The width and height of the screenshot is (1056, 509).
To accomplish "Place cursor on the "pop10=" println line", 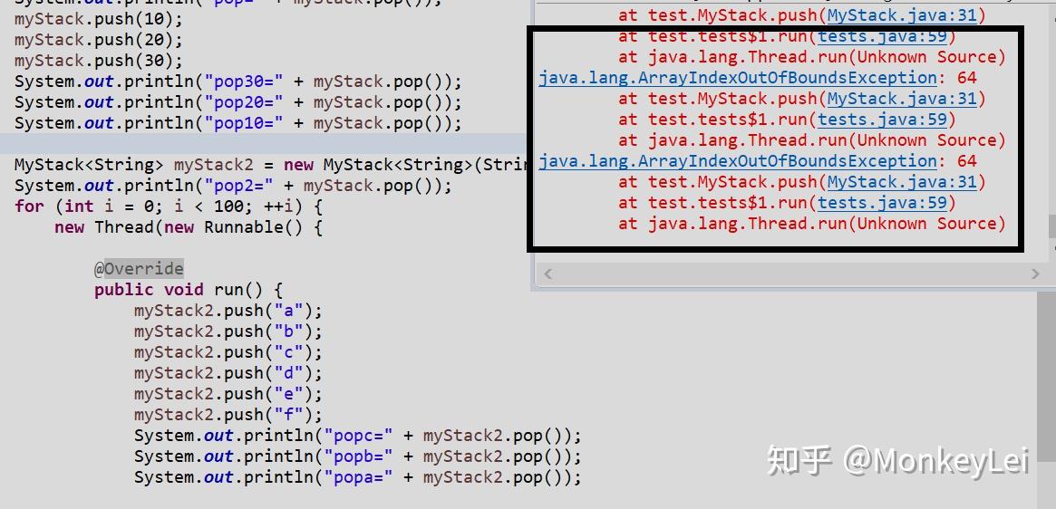I will coord(238,124).
